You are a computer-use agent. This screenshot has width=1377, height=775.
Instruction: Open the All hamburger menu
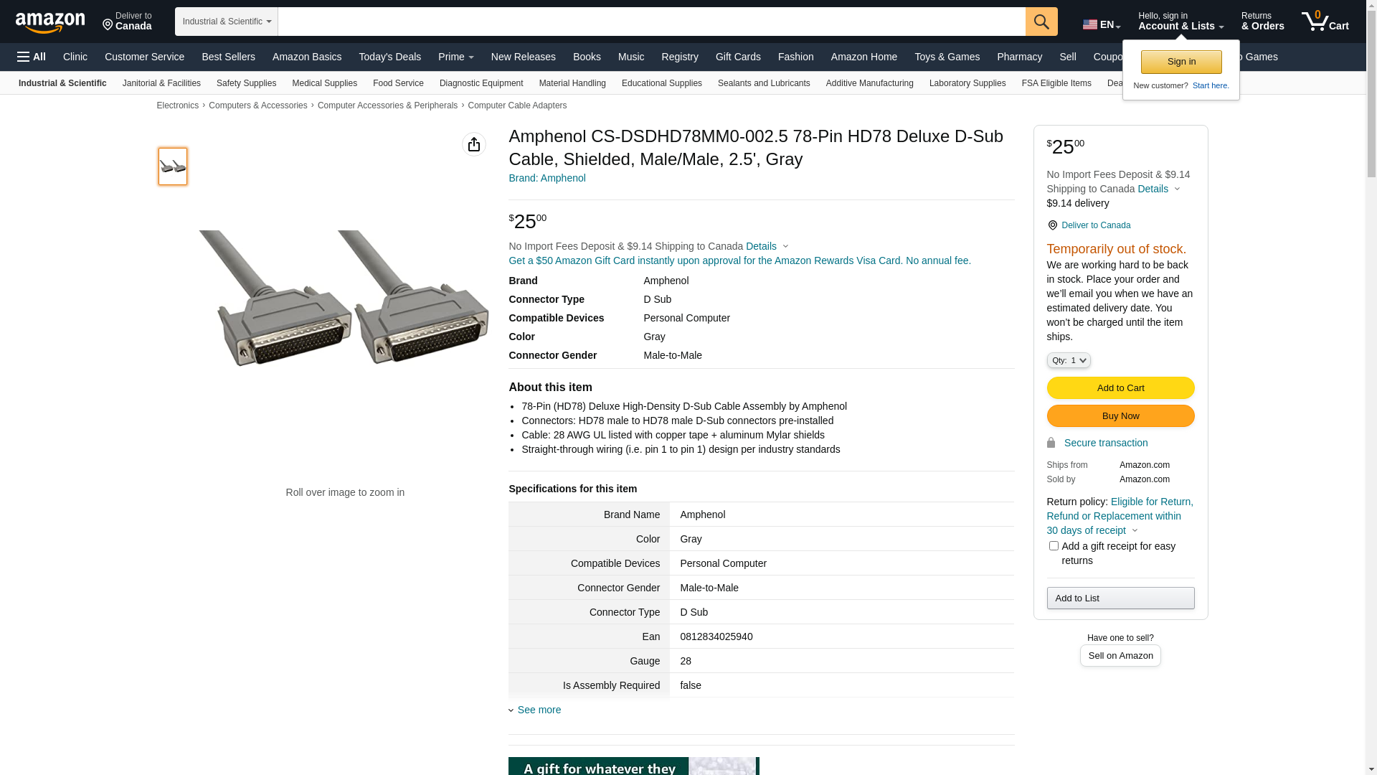[32, 57]
